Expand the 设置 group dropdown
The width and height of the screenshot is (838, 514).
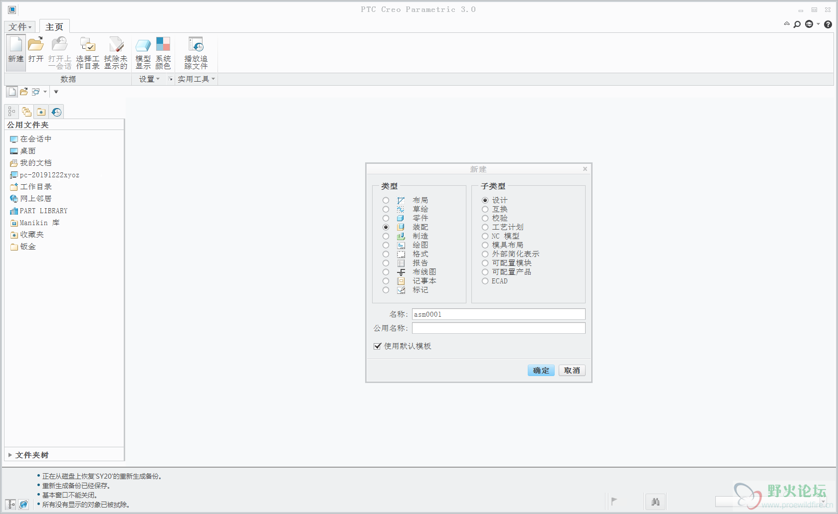[149, 79]
